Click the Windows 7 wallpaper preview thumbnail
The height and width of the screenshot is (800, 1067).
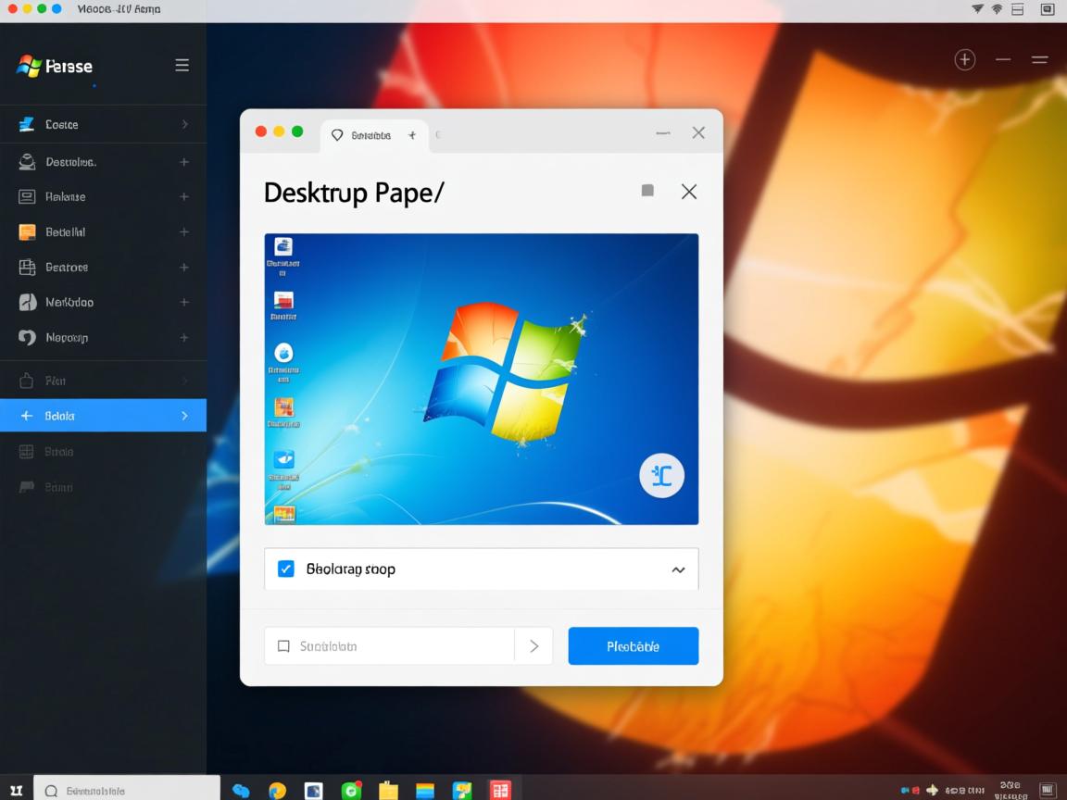[481, 379]
